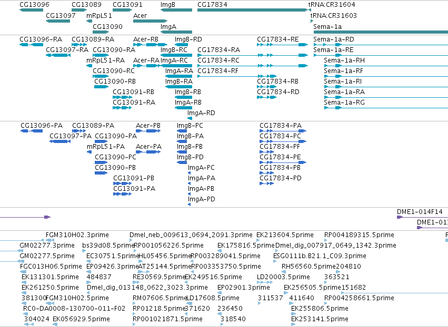Click the ImgA-PC protein label
This screenshot has width=448, height=327.
coord(201,168)
